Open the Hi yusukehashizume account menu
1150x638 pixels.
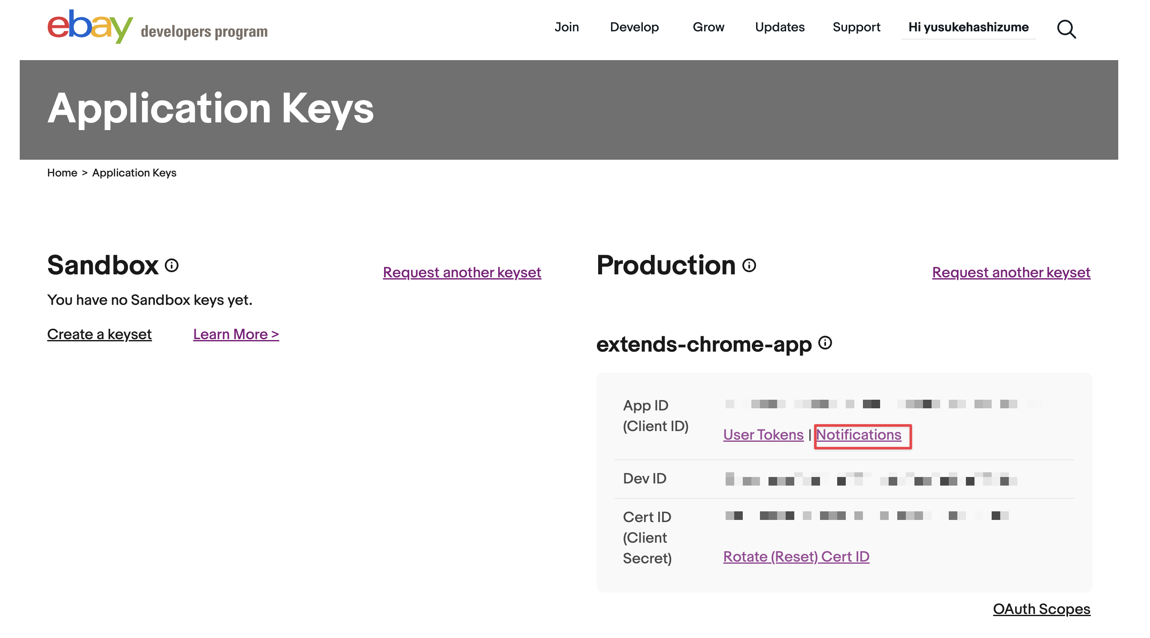[968, 27]
